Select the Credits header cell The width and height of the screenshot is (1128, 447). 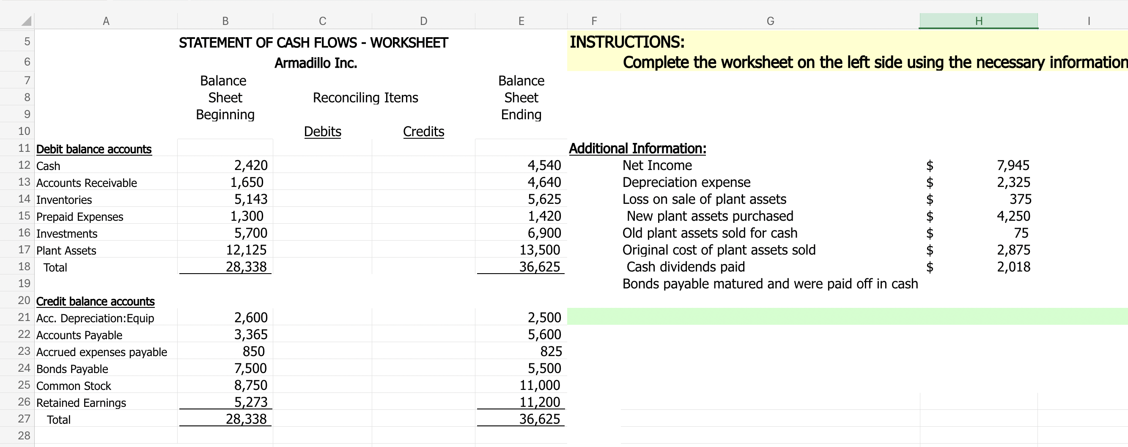coord(423,132)
